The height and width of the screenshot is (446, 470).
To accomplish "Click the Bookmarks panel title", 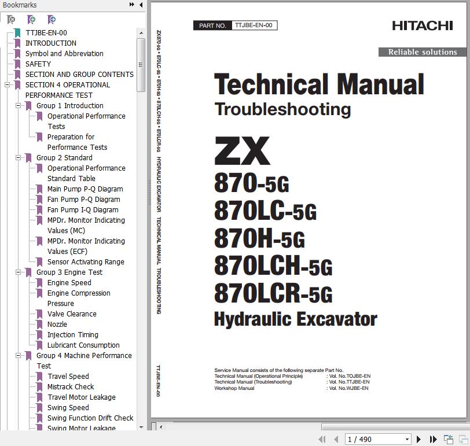I will 20,5.
